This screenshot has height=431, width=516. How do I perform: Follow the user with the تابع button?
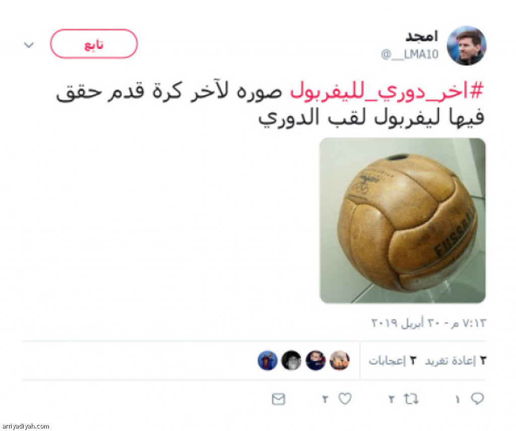(94, 44)
